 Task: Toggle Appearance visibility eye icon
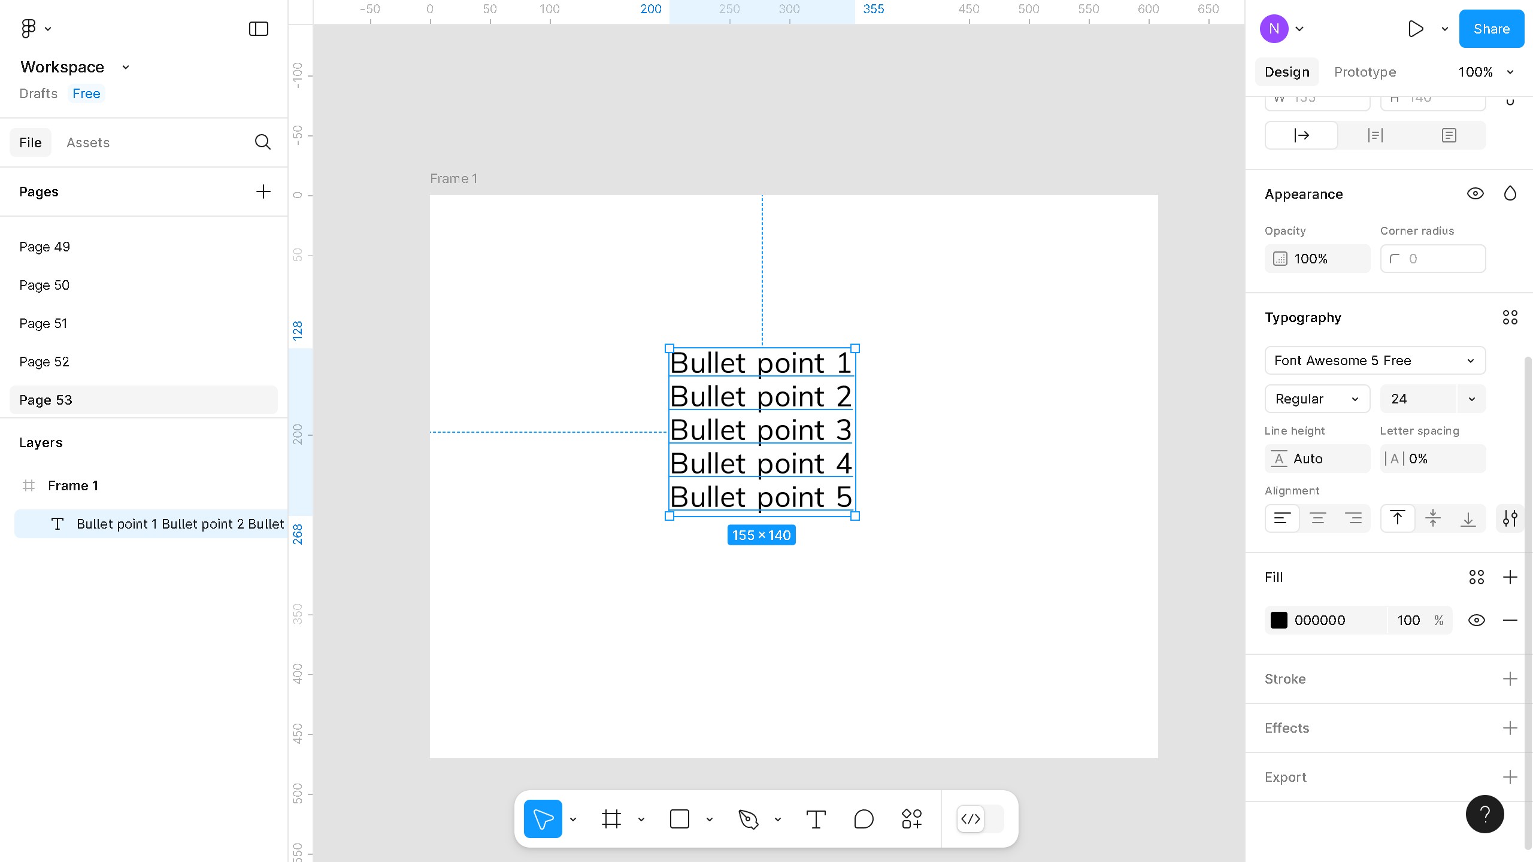(1475, 193)
